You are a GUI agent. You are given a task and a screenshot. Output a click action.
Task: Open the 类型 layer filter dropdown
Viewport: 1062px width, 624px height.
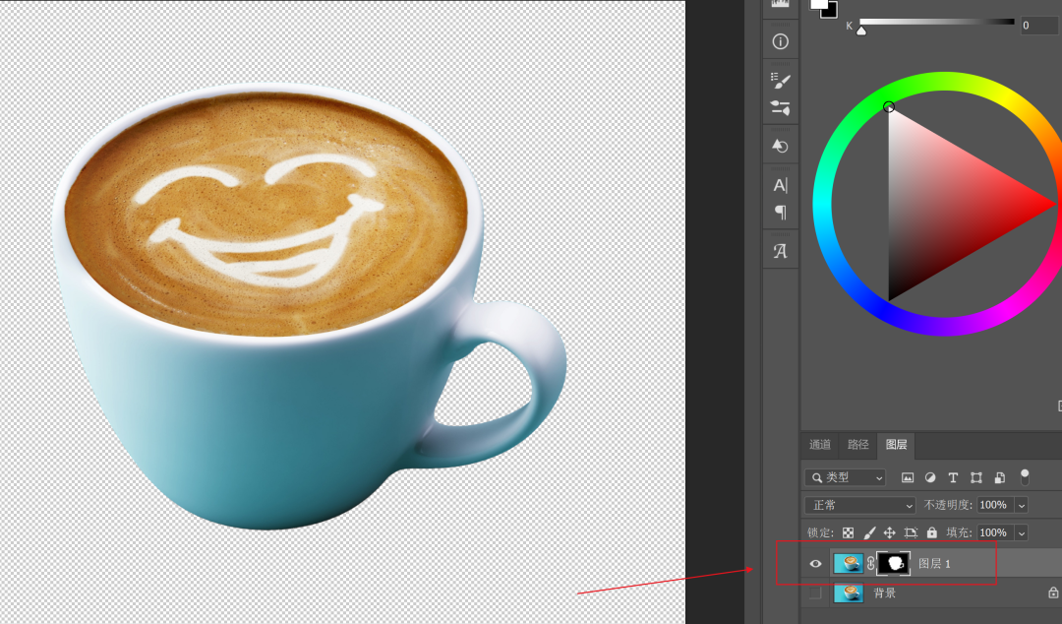(846, 477)
